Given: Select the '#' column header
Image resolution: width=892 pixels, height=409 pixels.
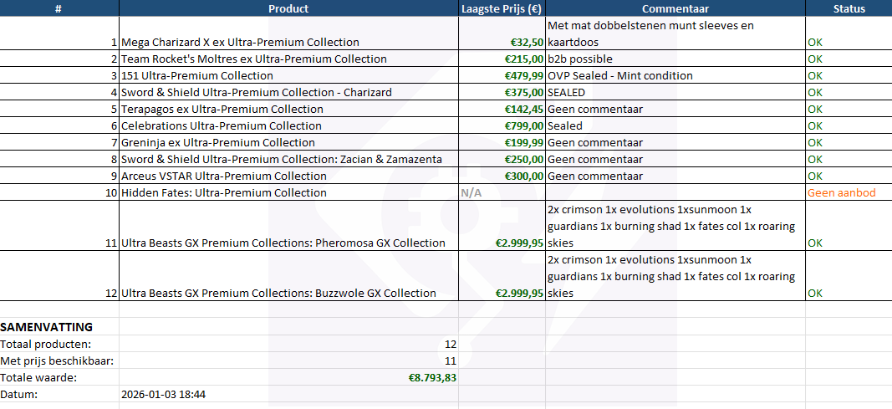Looking at the screenshot, I should point(59,8).
